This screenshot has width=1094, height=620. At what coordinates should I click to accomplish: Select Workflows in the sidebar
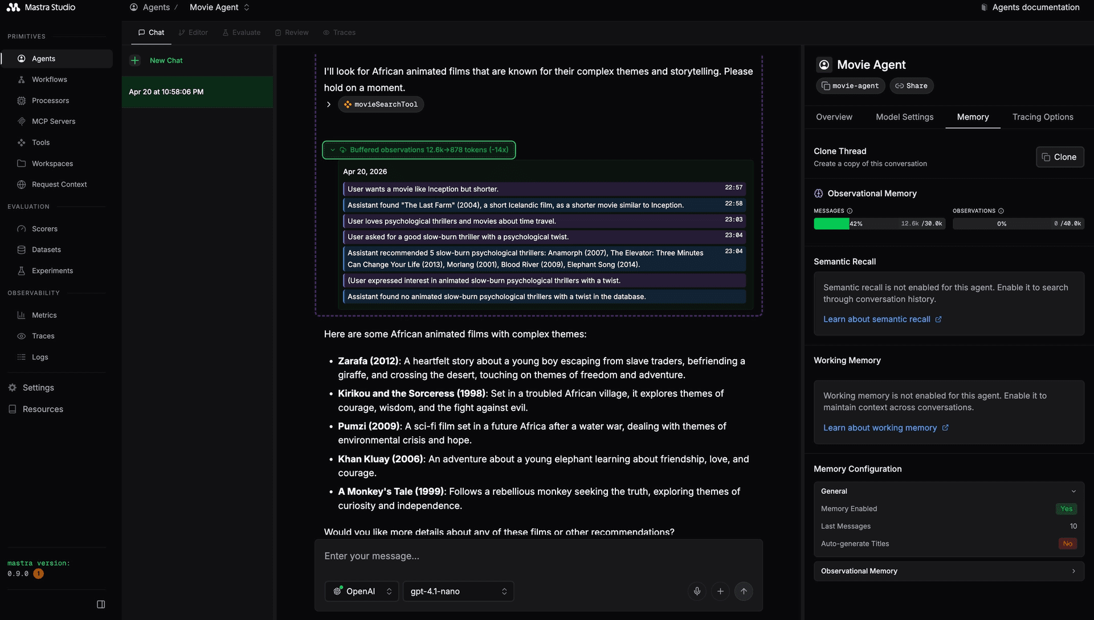click(x=49, y=79)
